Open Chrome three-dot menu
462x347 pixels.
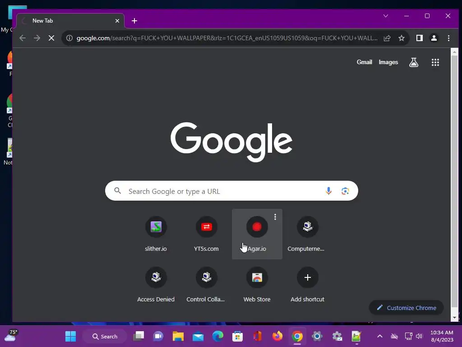pos(448,38)
